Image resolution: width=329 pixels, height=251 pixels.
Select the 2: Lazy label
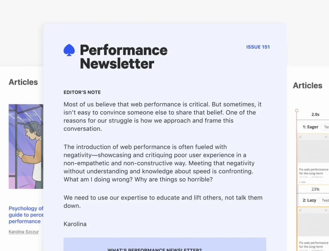pos(309,200)
